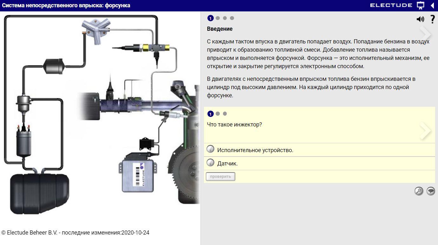The width and height of the screenshot is (438, 245).
Task: Select answer 'Датчик.'
Action: coord(319,163)
